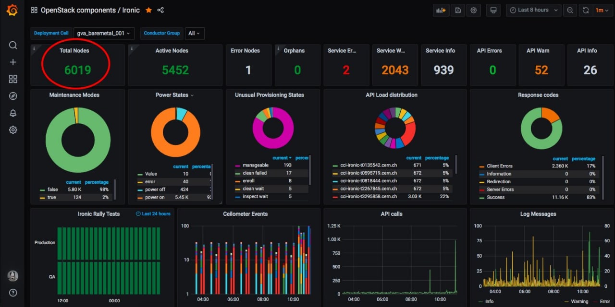Open dashboard settings gear in toolbar
The image size is (615, 307).
(474, 10)
